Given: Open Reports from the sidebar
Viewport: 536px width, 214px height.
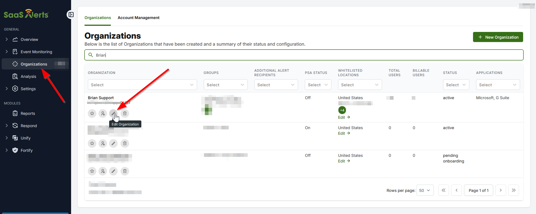Looking at the screenshot, I should click(x=28, y=113).
